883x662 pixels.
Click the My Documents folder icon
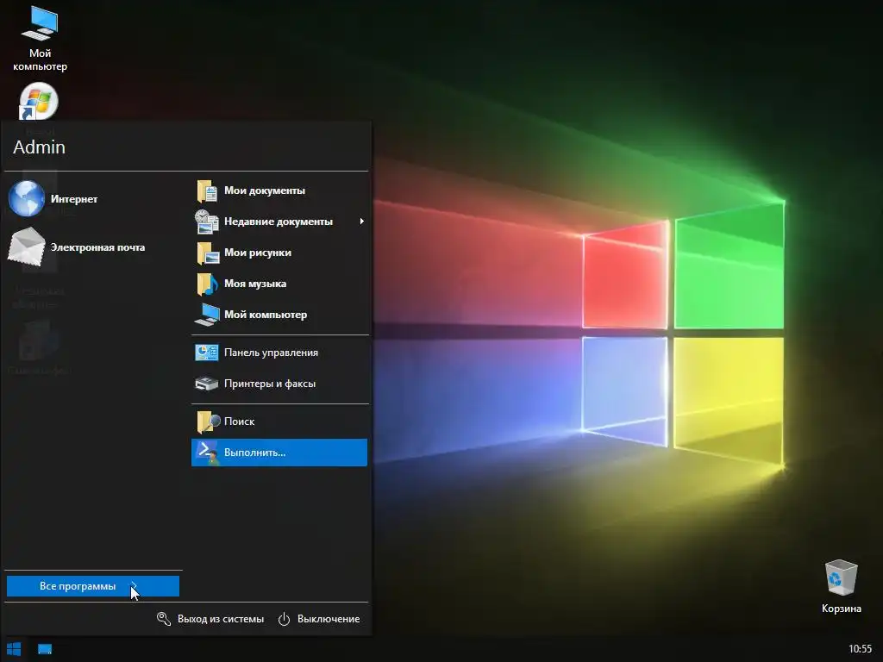(x=207, y=190)
